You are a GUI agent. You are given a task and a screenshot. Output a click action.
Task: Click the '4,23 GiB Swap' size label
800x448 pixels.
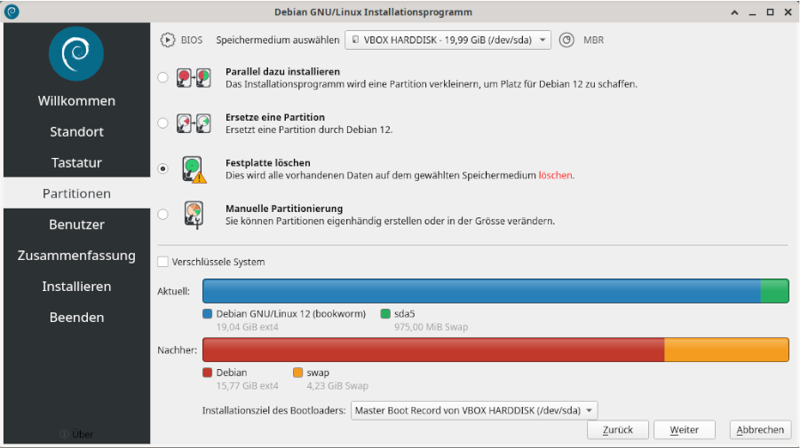(337, 386)
